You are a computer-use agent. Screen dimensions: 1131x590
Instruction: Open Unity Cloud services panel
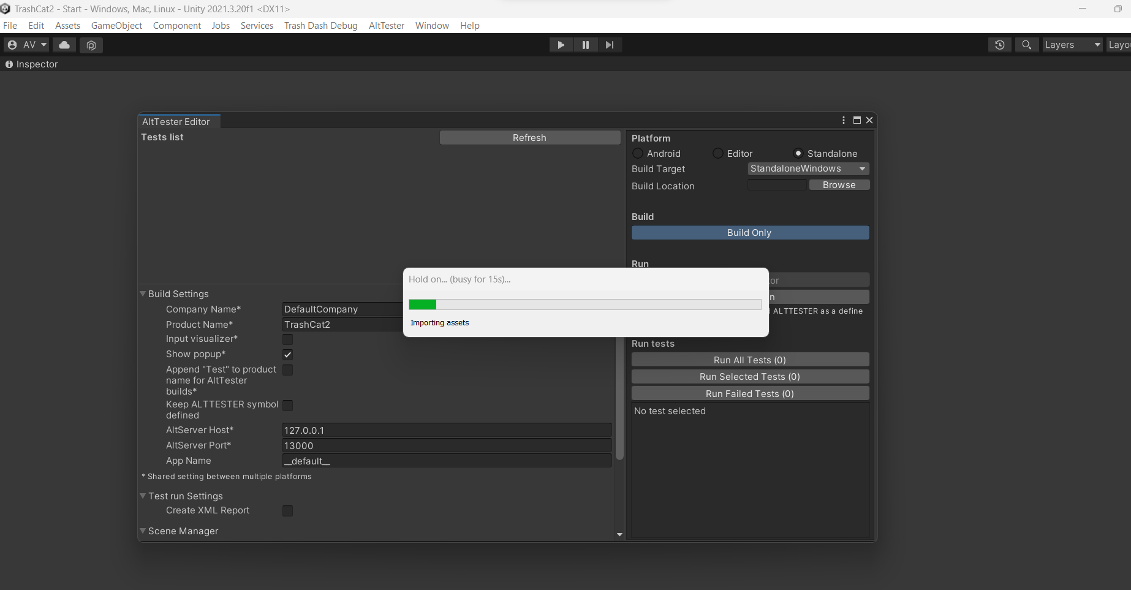pyautogui.click(x=64, y=45)
